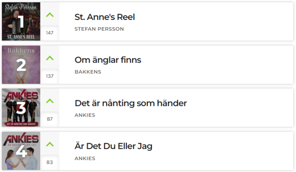This screenshot has height=172, width=296.
Task: Click the vote count 137
Action: click(x=50, y=76)
